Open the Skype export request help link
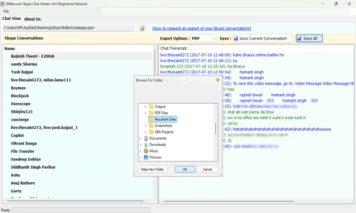This screenshot has width=356, height=213. click(x=201, y=28)
